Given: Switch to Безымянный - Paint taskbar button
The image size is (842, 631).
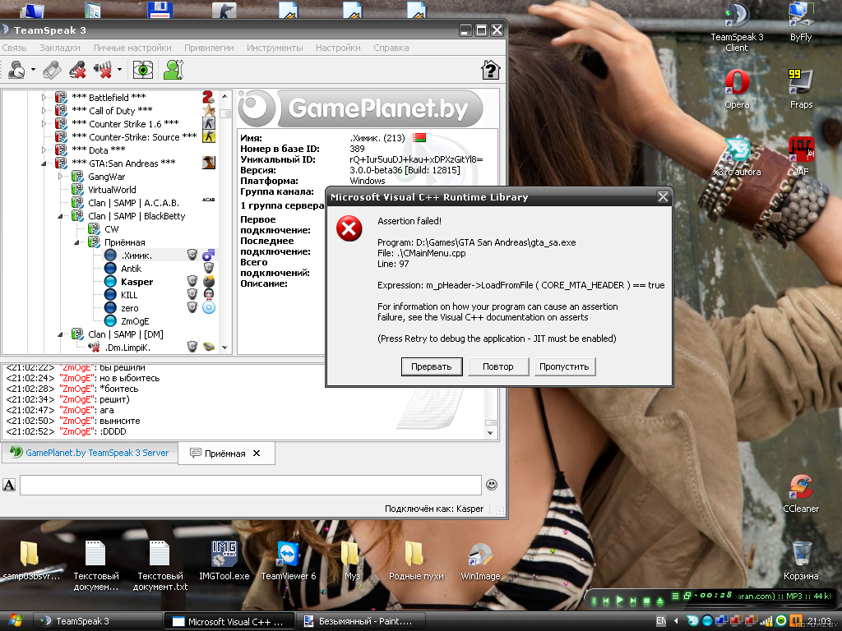Looking at the screenshot, I should tap(360, 621).
